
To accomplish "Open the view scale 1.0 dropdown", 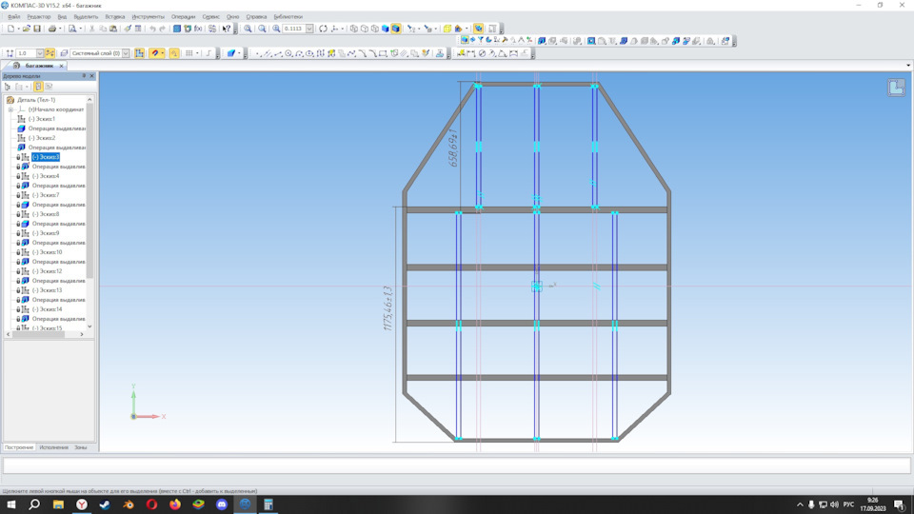I will 40,53.
